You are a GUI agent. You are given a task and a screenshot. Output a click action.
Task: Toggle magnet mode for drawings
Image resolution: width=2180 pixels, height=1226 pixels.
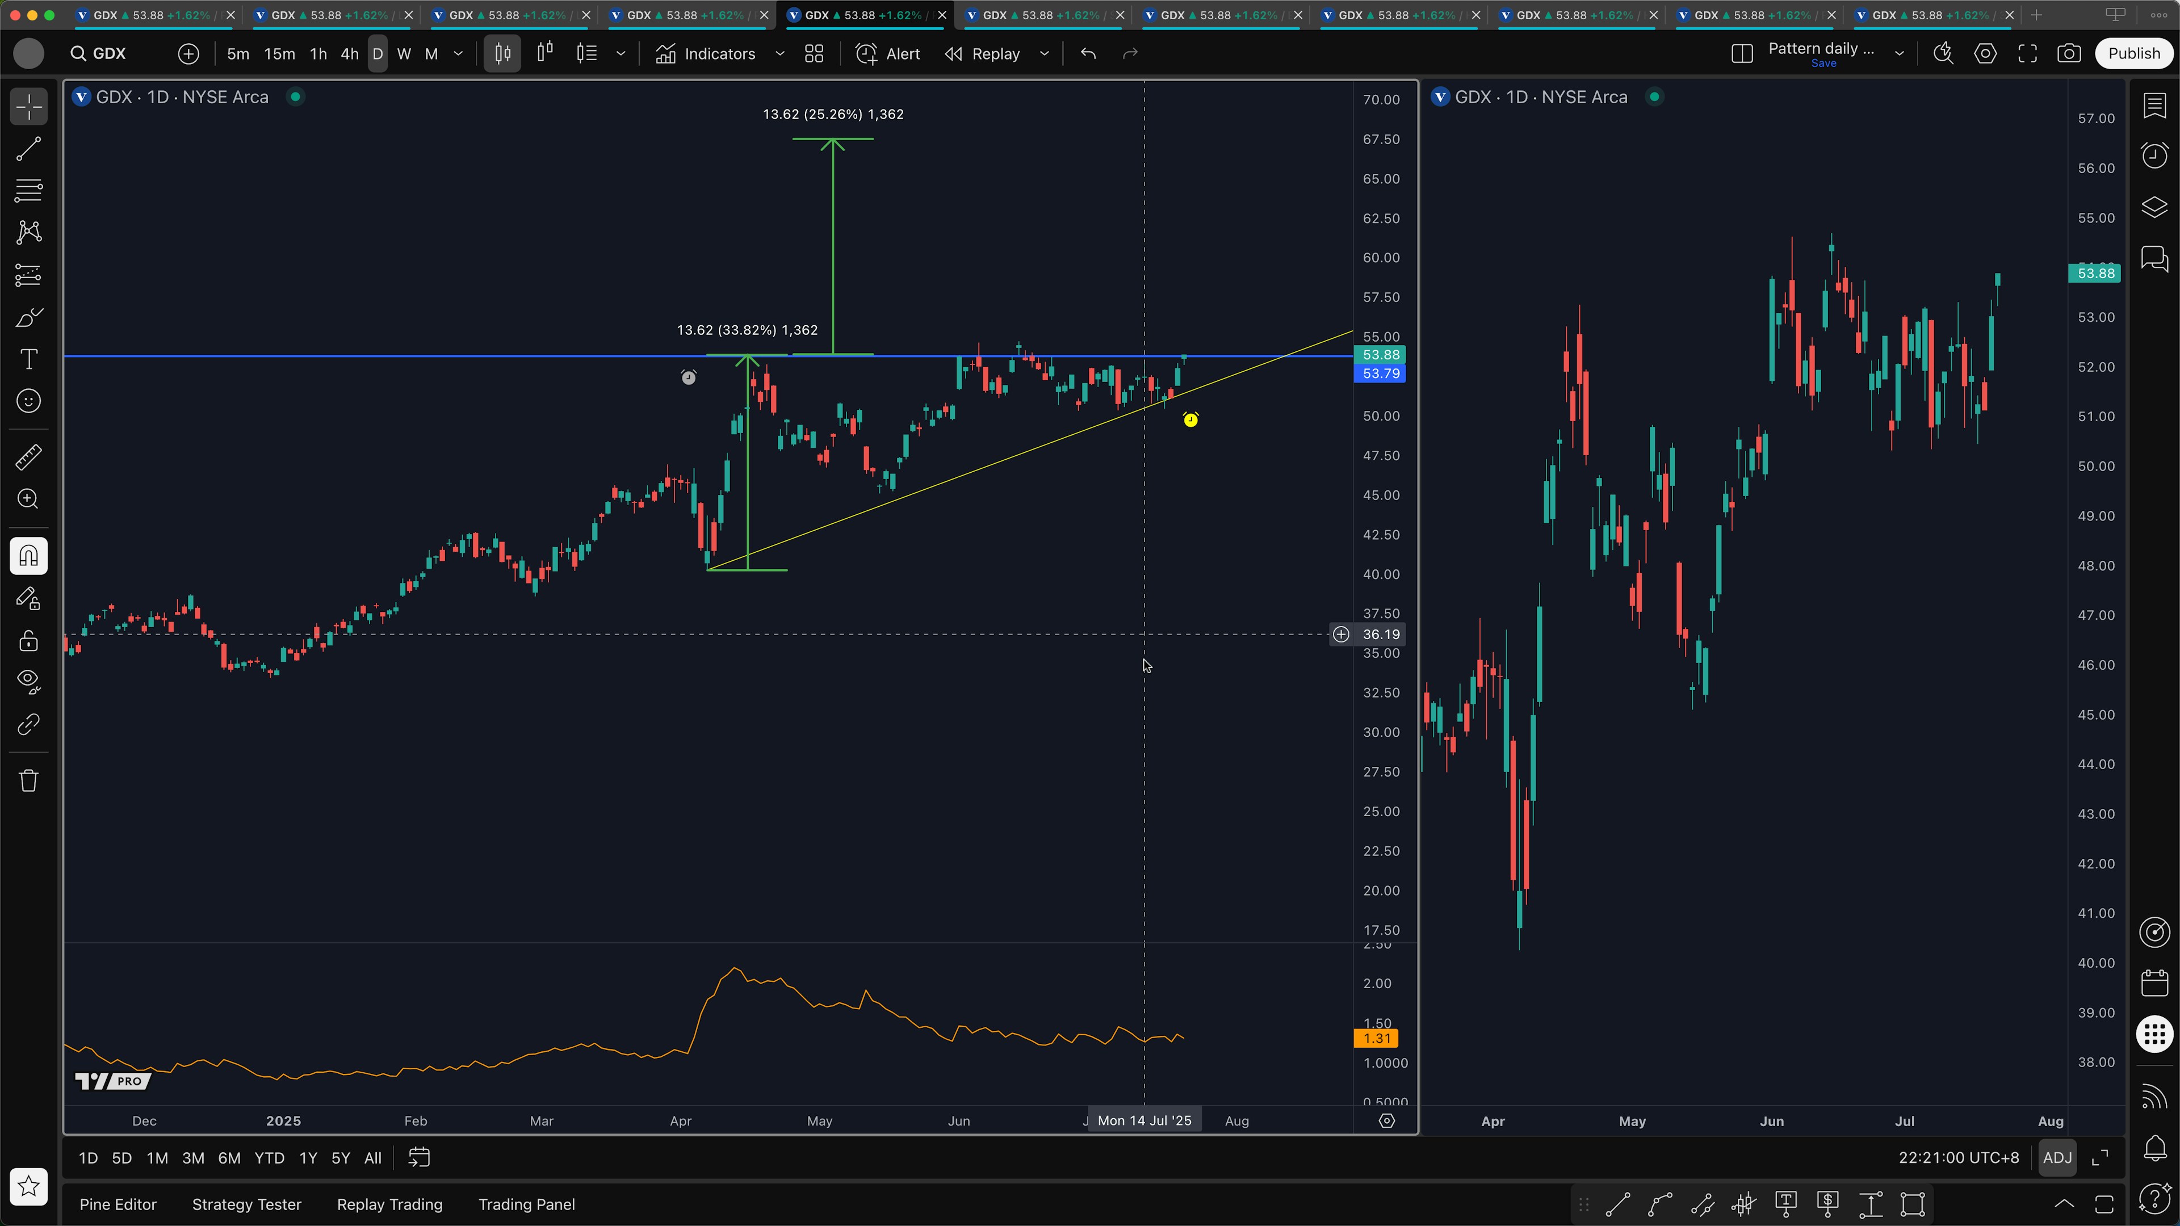(x=29, y=556)
